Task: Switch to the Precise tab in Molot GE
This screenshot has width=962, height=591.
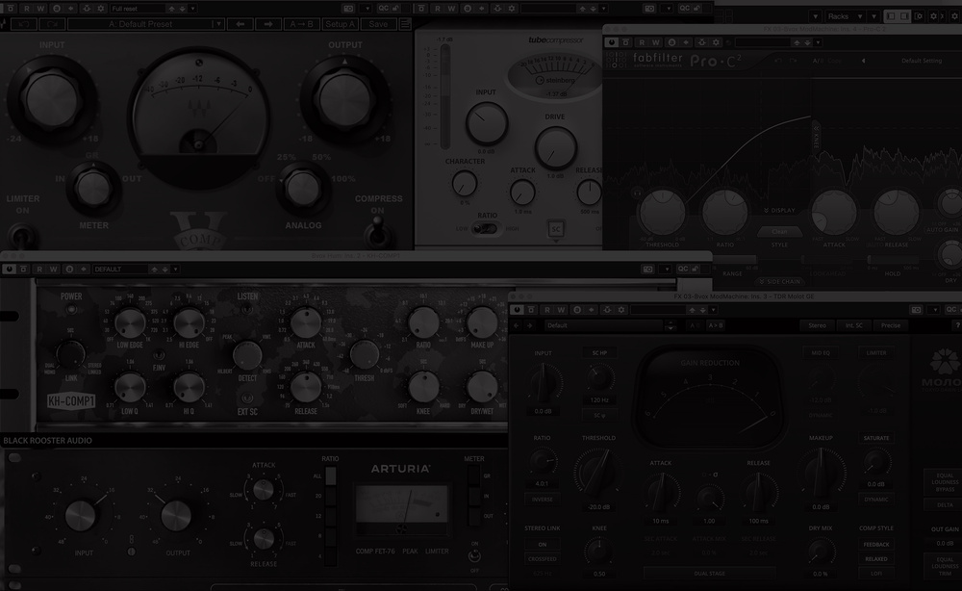Action: (890, 325)
